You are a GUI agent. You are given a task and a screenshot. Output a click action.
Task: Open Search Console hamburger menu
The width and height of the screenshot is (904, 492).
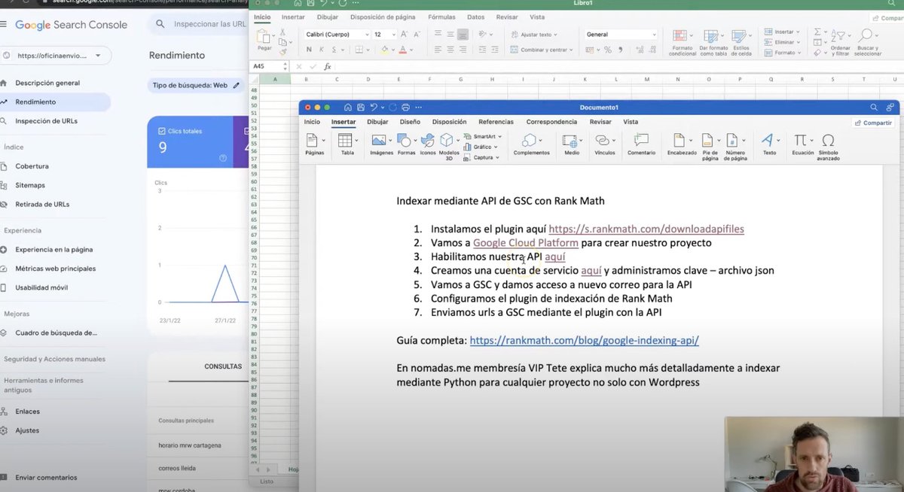point(4,24)
